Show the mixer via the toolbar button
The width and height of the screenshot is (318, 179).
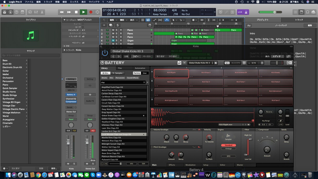36,12
